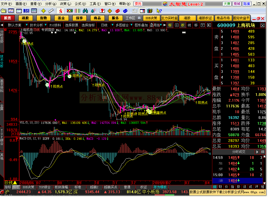Click the 日线 triangle at chart bottom
Image resolution: width=268 pixels, height=197 pixels.
pos(15,183)
